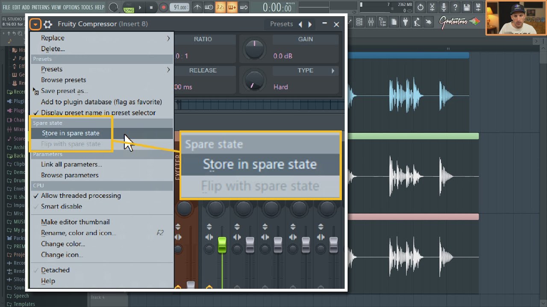Toggle the blend recording overdub icon

click(x=232, y=7)
